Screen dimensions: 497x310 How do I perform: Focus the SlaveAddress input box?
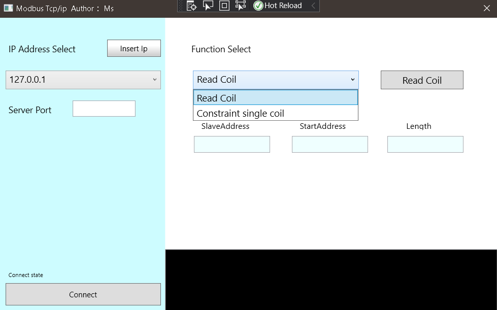232,145
